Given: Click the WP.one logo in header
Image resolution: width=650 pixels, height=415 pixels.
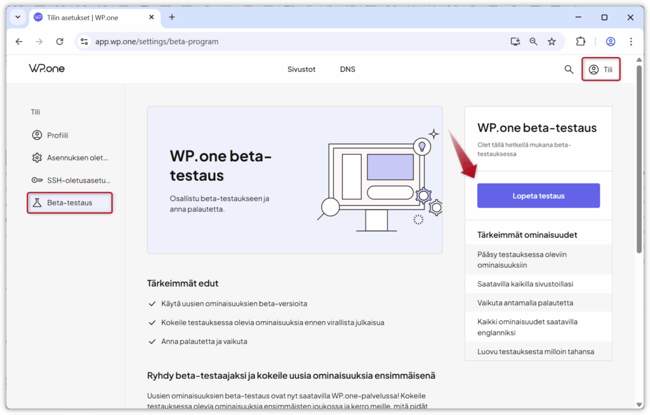Looking at the screenshot, I should pyautogui.click(x=46, y=69).
